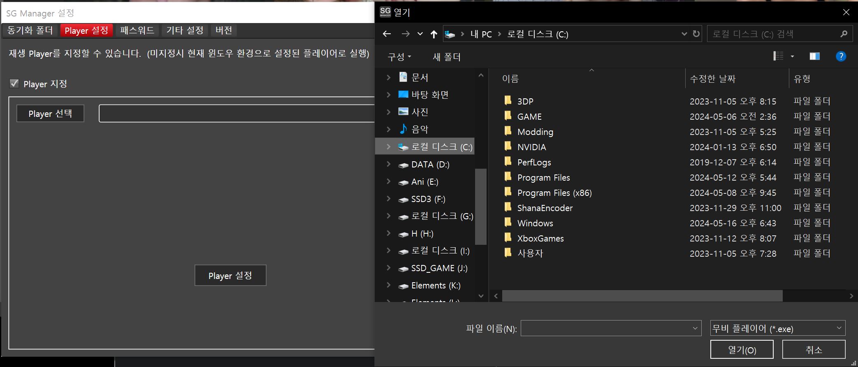Click the horizontal scrollbar in file list
The width and height of the screenshot is (858, 367).
[642, 296]
